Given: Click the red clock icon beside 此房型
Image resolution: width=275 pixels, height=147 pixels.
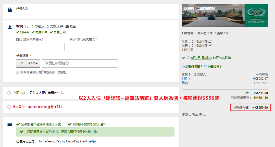Looking at the screenshot, I should 9,107.
